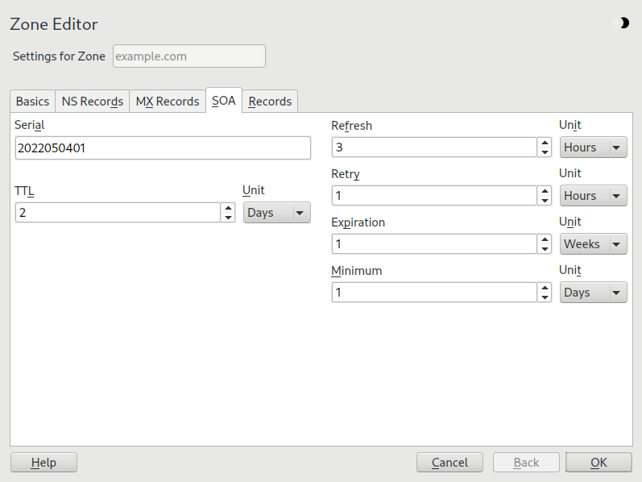This screenshot has width=642, height=482.
Task: Increment the Refresh spinner up arrow
Action: point(545,142)
